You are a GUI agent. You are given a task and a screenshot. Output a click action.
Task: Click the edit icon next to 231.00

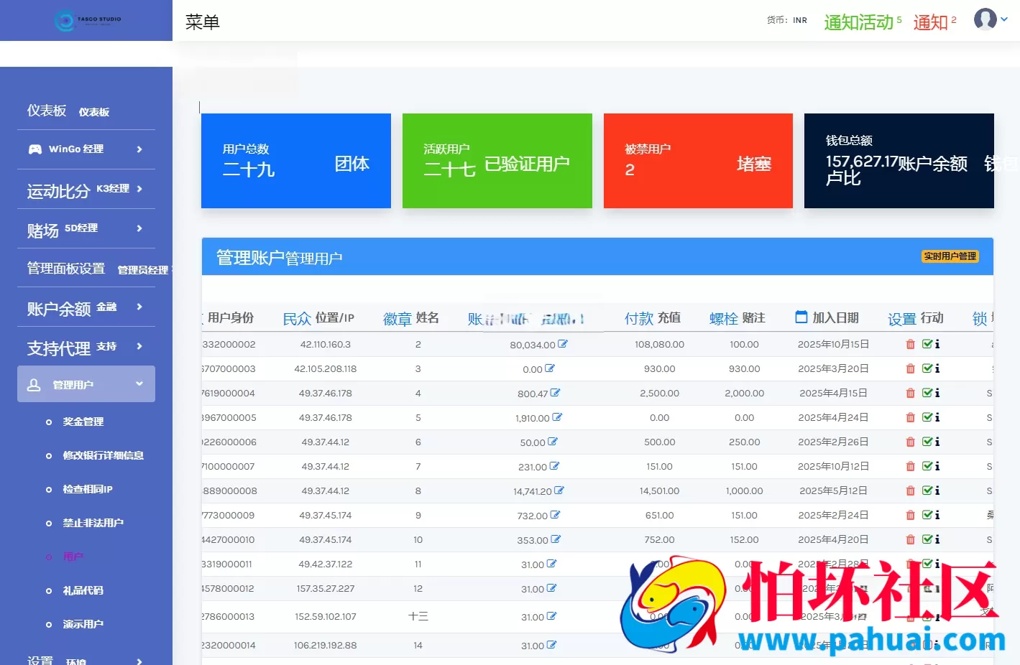click(554, 466)
